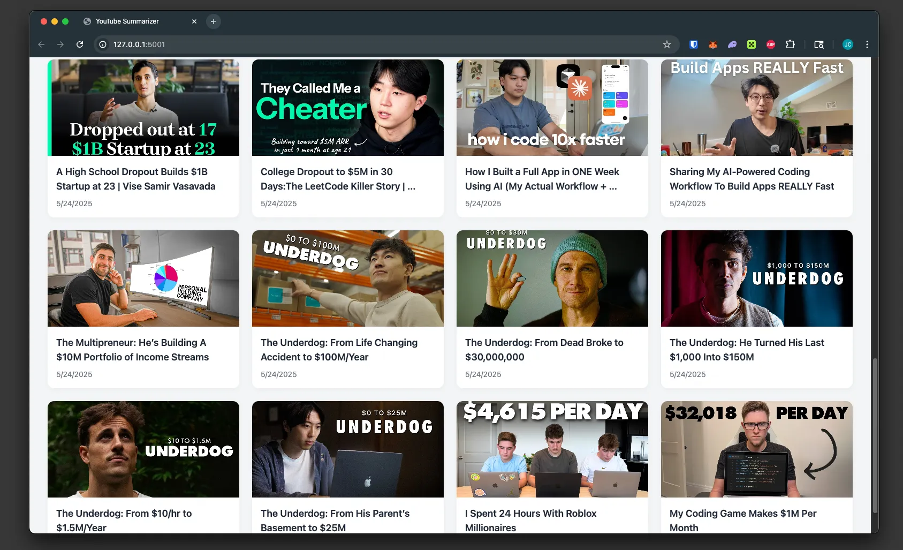This screenshot has width=903, height=550.
Task: Open the 'how i code 10x faster' thumbnail
Action: (x=552, y=107)
